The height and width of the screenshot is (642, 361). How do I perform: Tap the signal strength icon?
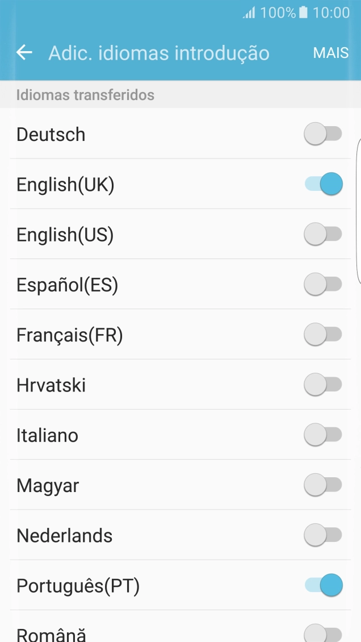pos(249,12)
